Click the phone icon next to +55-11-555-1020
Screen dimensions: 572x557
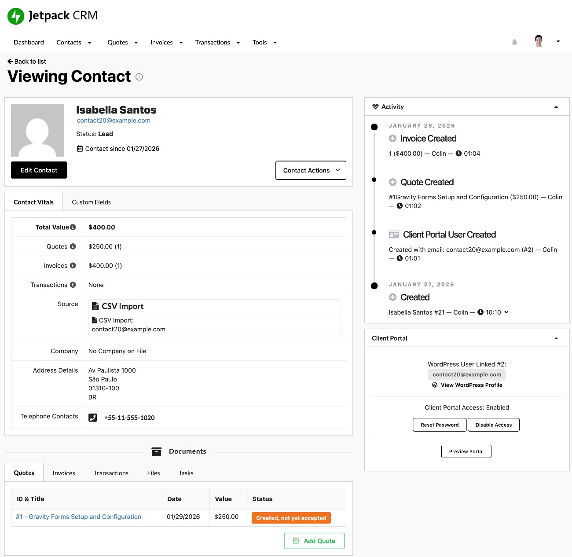[x=93, y=417]
